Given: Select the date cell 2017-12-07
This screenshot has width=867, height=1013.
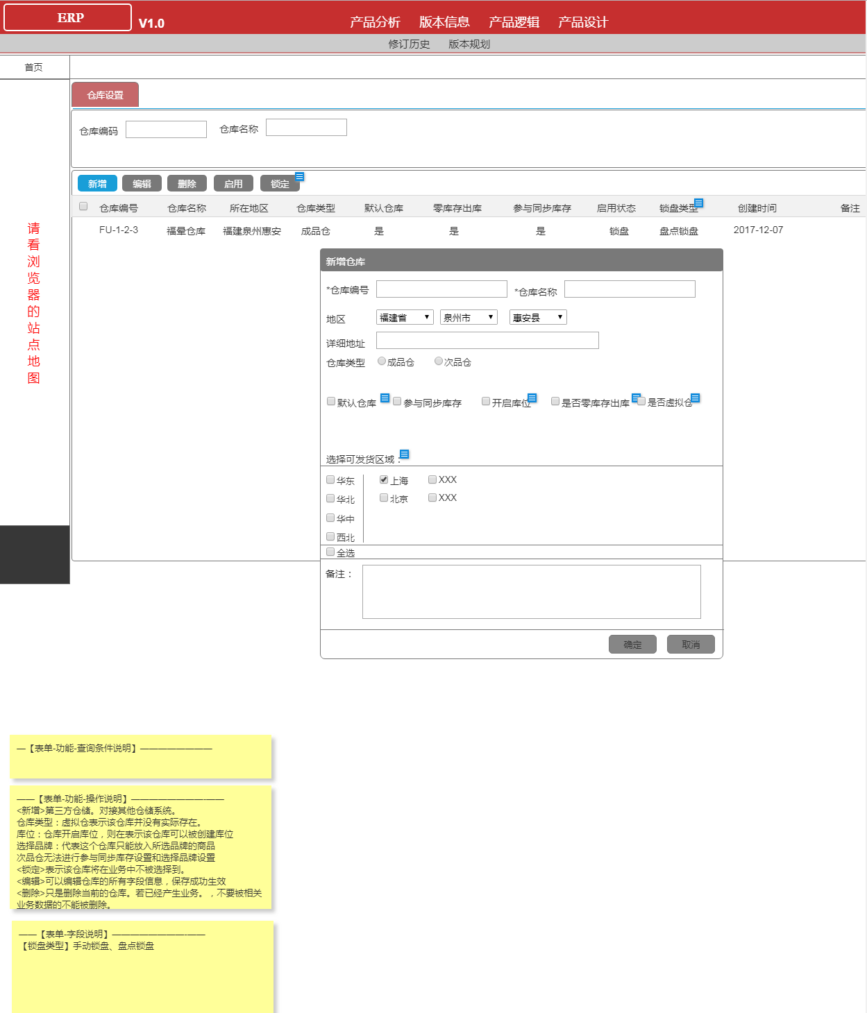Looking at the screenshot, I should point(758,230).
